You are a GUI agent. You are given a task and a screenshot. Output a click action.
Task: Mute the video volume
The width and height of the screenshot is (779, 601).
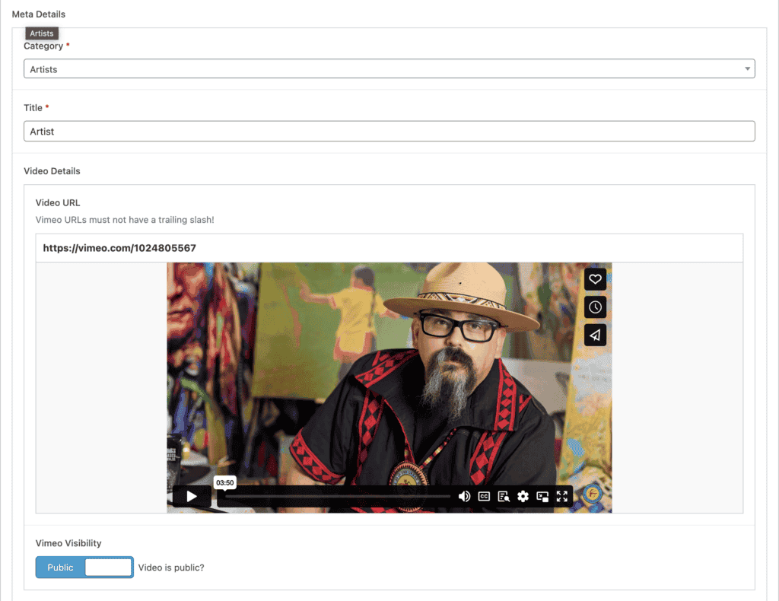464,496
